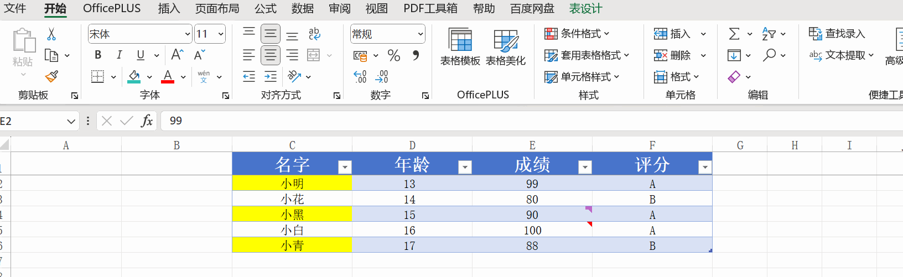
Task: Apply the red font color swatch
Action: coord(168,76)
